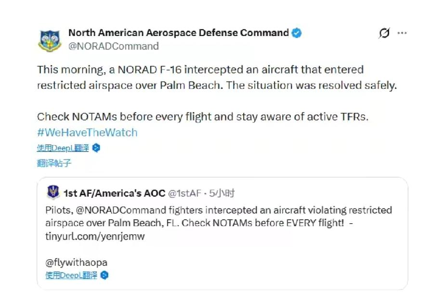This screenshot has height=303, width=444.
Task: Click the 1st AF avatar in the quoted post
Action: point(53,193)
